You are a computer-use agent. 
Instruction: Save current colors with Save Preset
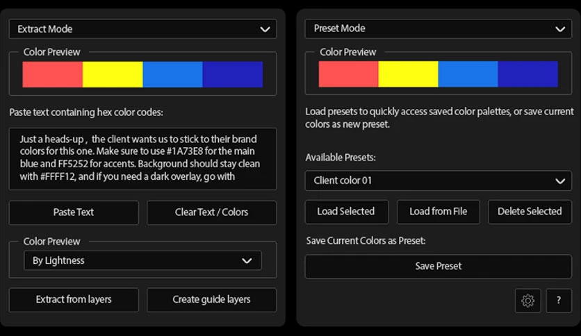tap(439, 267)
